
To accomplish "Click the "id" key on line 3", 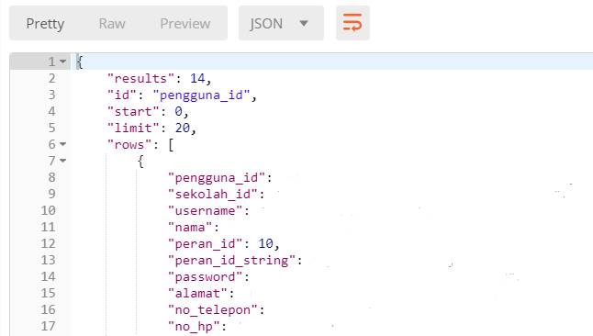I will click(122, 95).
